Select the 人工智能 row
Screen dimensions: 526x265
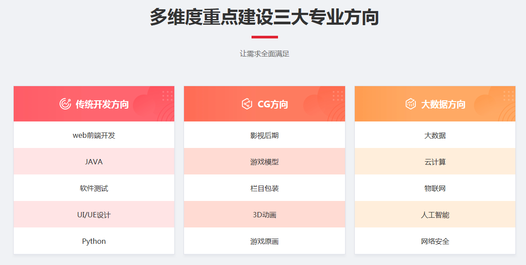coord(435,215)
